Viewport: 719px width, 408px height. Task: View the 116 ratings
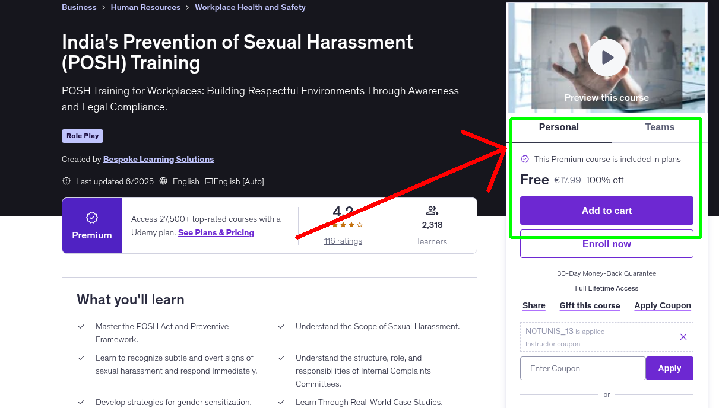click(343, 241)
